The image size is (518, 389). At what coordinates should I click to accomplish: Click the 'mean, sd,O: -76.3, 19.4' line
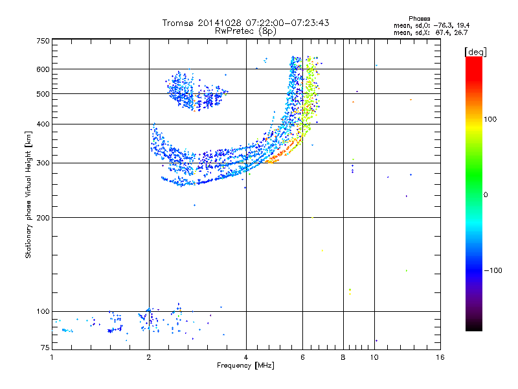[431, 25]
